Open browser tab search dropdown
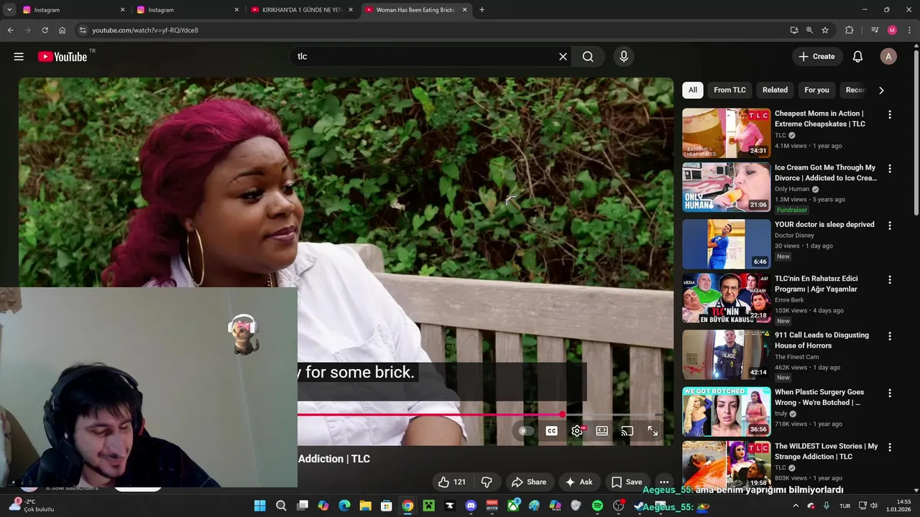 coord(9,10)
